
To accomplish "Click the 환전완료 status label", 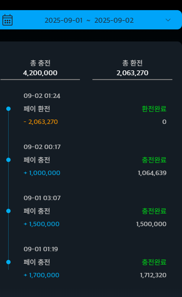I will (x=154, y=109).
